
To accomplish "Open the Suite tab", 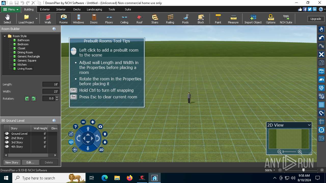I will 128,9.
